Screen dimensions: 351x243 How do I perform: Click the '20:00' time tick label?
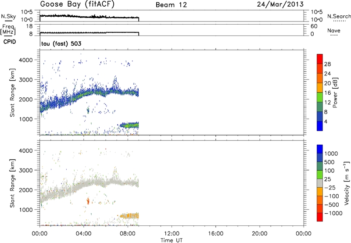coord(260,234)
